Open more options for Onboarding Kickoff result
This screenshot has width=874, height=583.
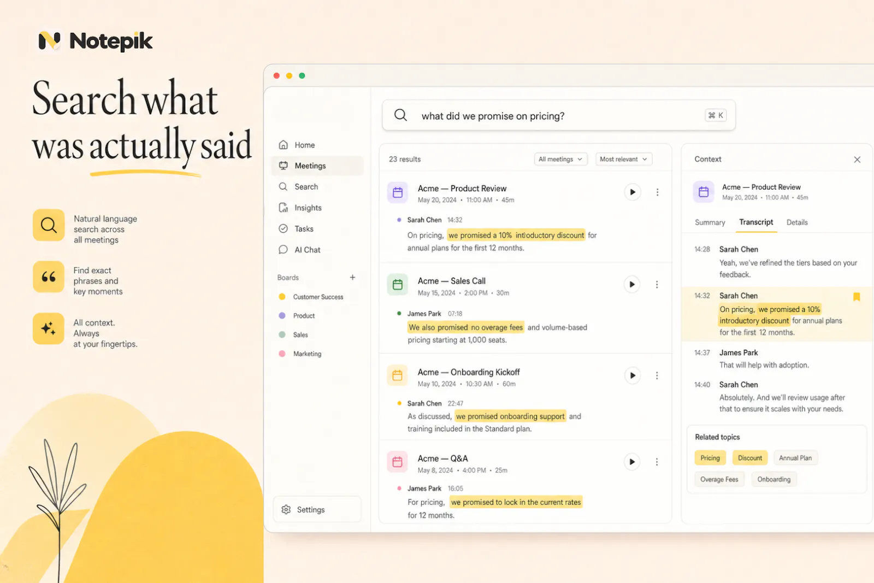pos(657,375)
